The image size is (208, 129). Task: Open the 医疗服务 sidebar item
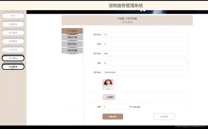coord(13,33)
